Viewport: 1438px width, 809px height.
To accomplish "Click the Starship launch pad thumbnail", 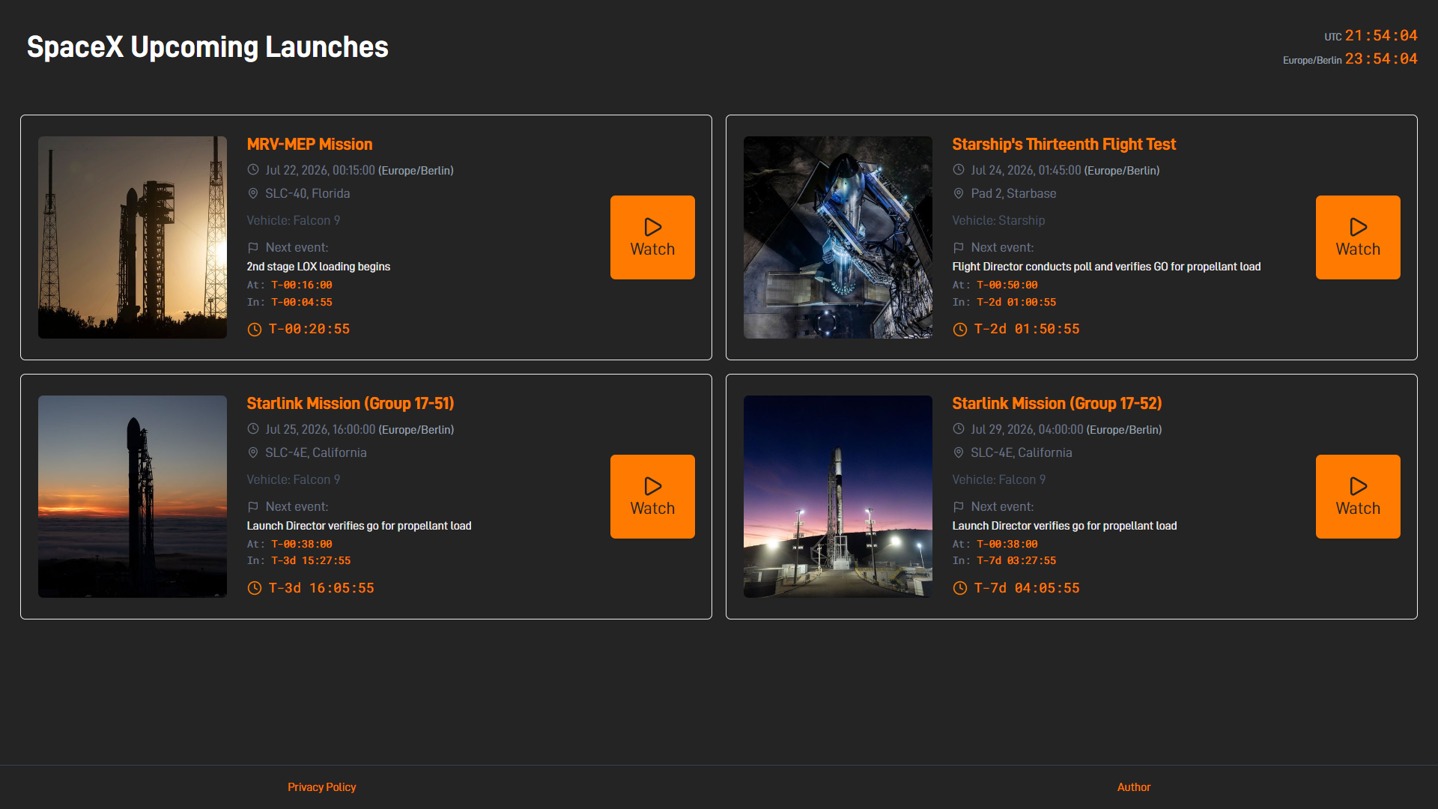I will pyautogui.click(x=838, y=237).
